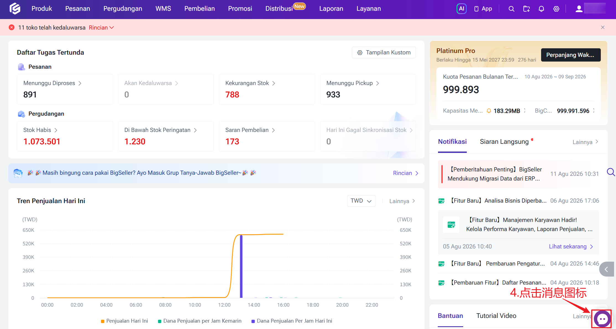
Task: Toggle Dana Penjualan per Jam Kemarin legend
Action: click(x=200, y=321)
